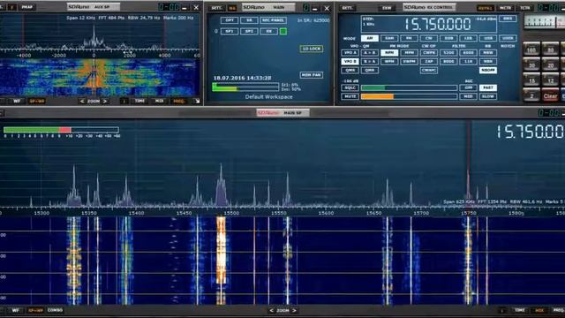
Task: Toggle the green play/stop square in Main window
Action: [283, 32]
